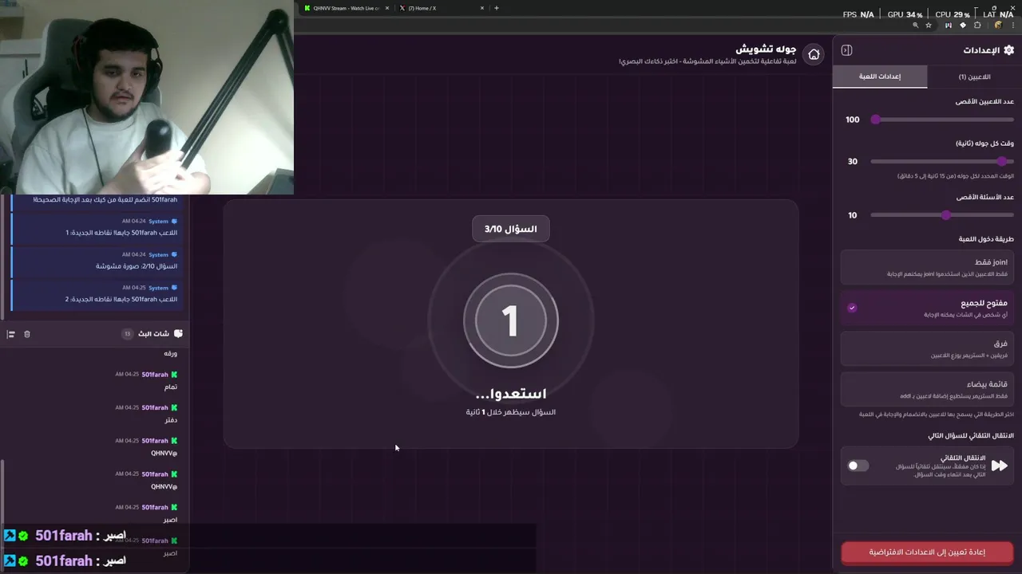Adjust the max players slider handle
This screenshot has height=574, width=1022.
click(x=875, y=120)
